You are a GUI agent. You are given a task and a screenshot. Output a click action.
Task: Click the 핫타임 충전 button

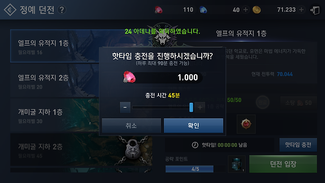coord(298,145)
